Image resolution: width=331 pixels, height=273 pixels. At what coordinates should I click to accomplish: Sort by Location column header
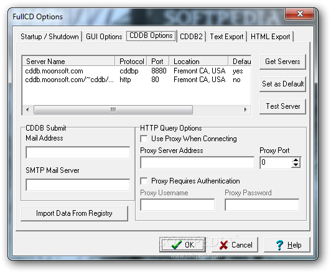tap(199, 62)
